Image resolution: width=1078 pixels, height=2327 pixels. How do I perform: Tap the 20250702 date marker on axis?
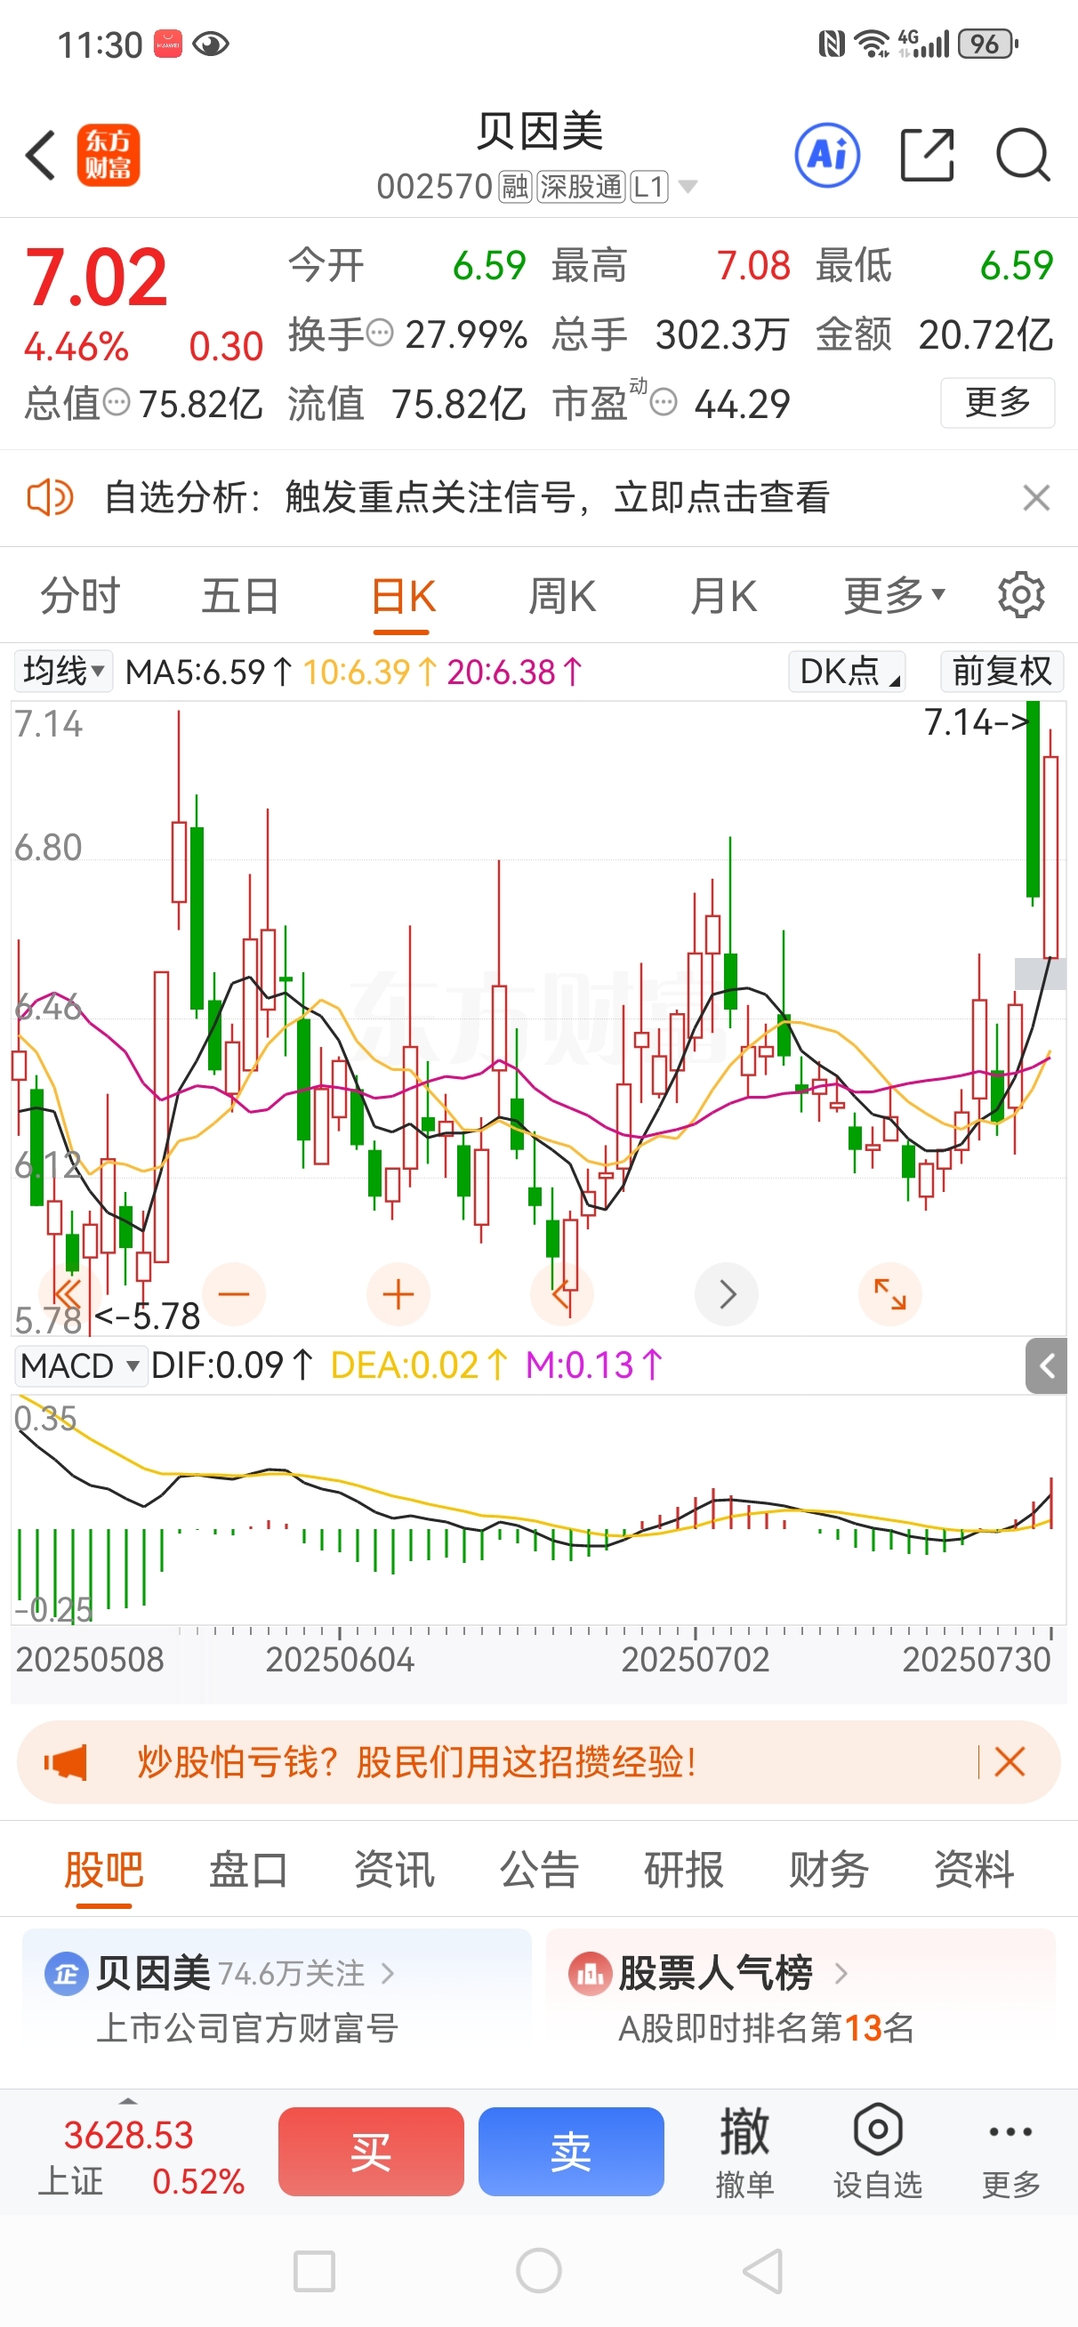click(x=695, y=1660)
